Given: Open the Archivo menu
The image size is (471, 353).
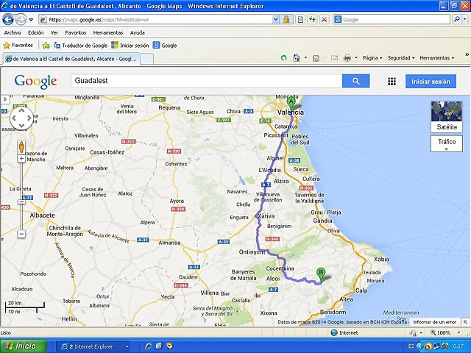Looking at the screenshot, I should pos(13,32).
